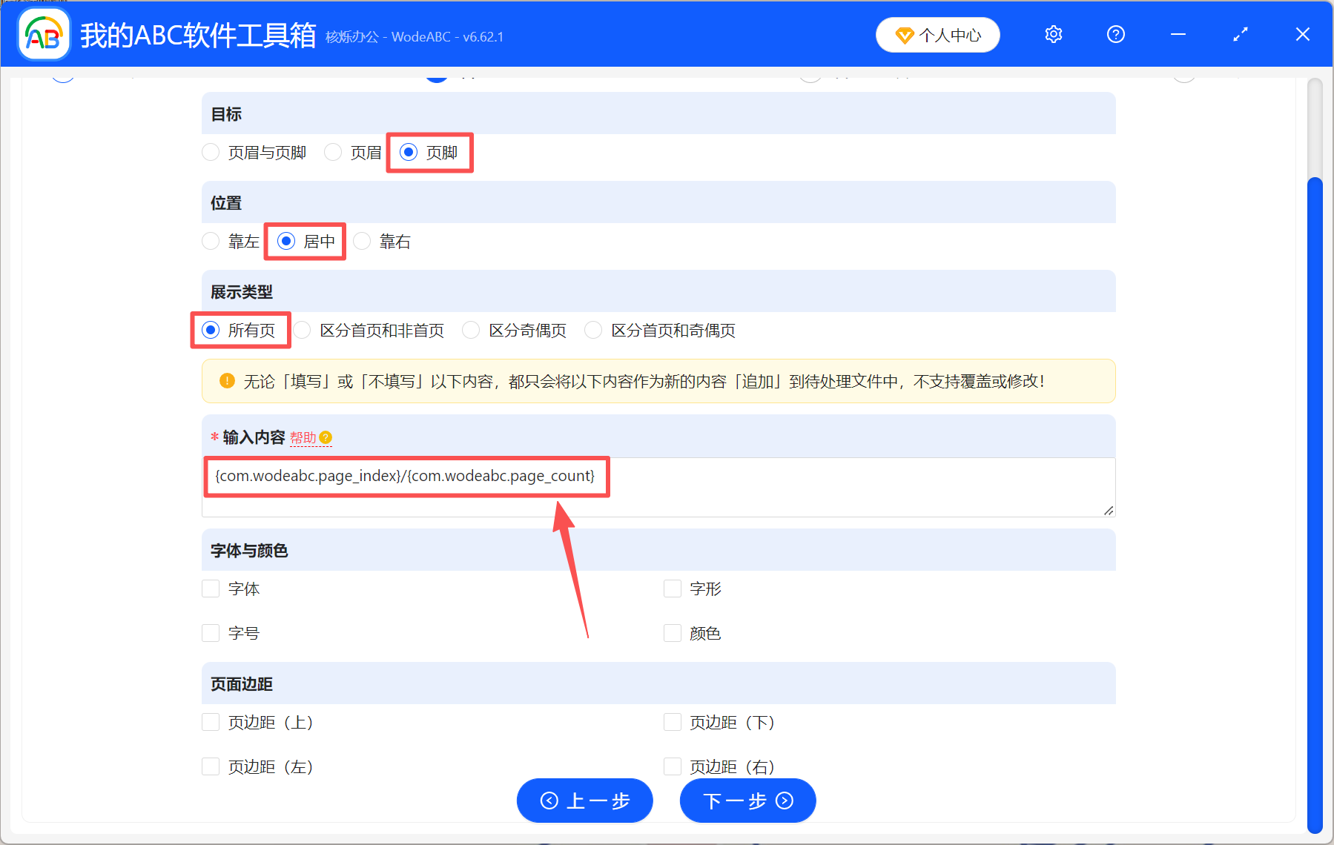Click the orange ? icon beside 帮助
Image resolution: width=1334 pixels, height=845 pixels.
[x=327, y=438]
